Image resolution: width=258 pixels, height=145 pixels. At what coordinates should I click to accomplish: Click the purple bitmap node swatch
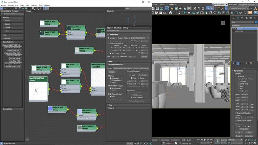coord(50,108)
